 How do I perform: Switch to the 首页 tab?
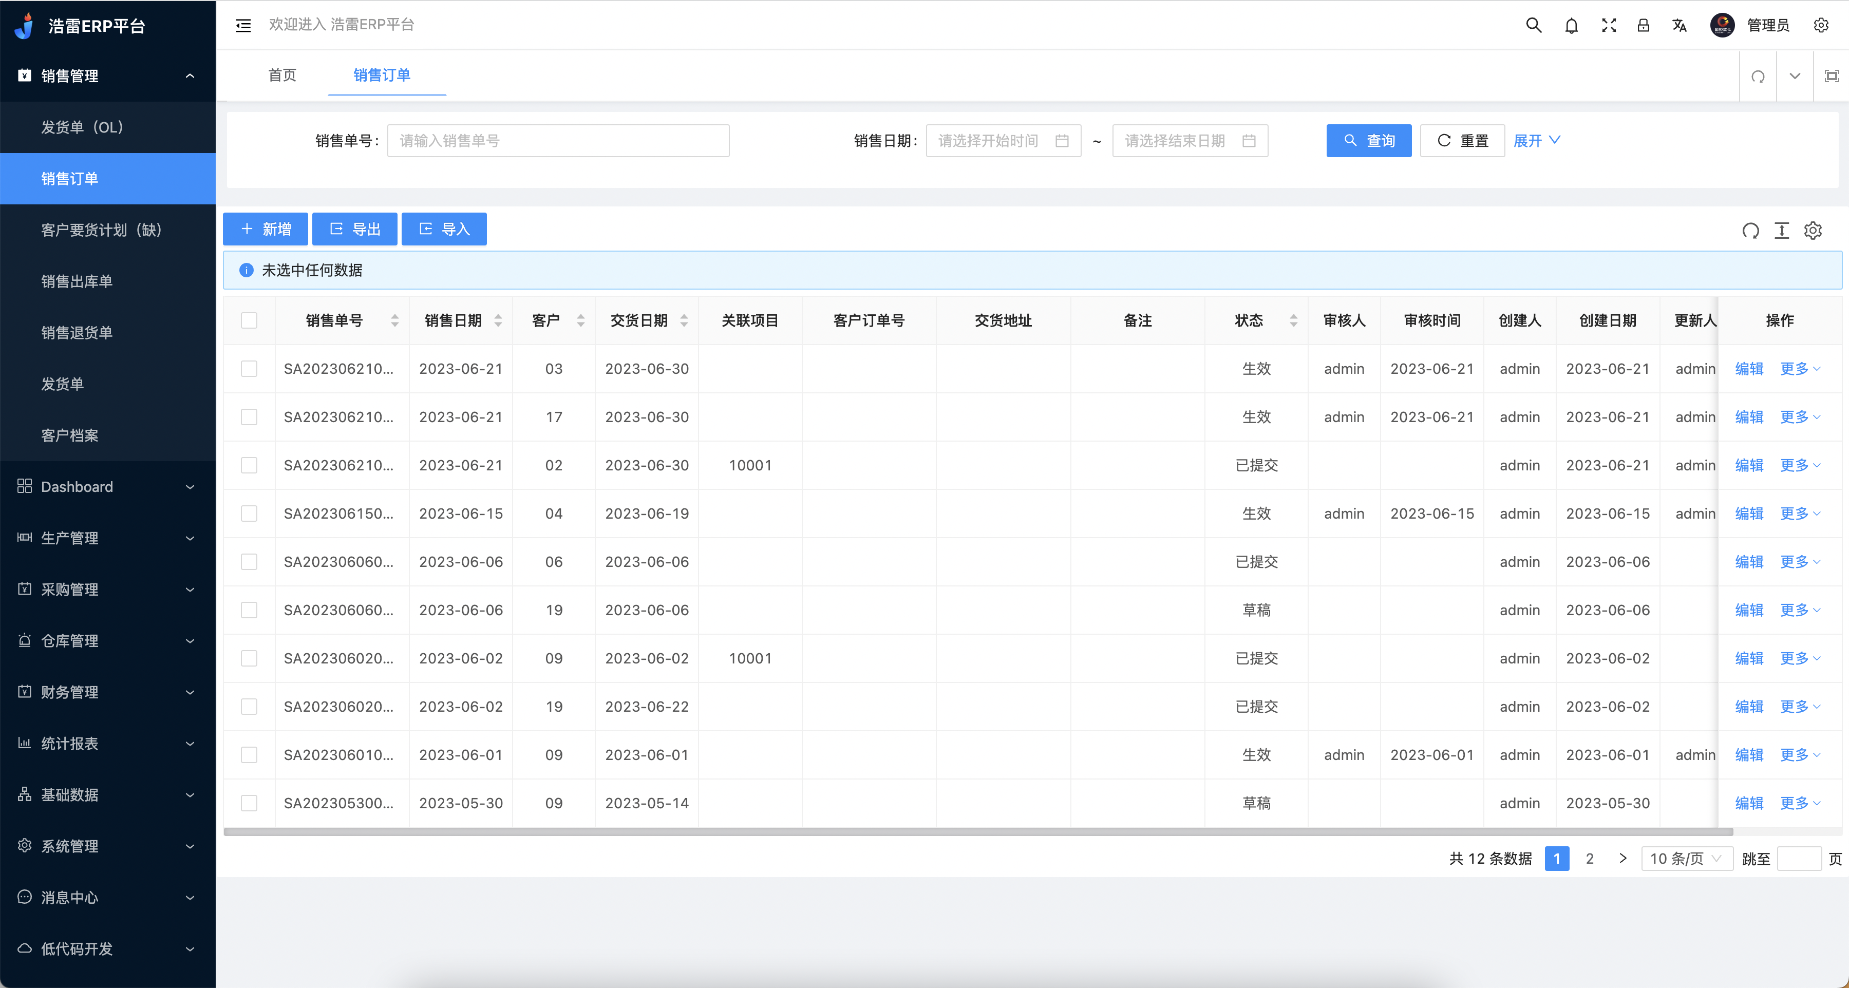(x=282, y=75)
